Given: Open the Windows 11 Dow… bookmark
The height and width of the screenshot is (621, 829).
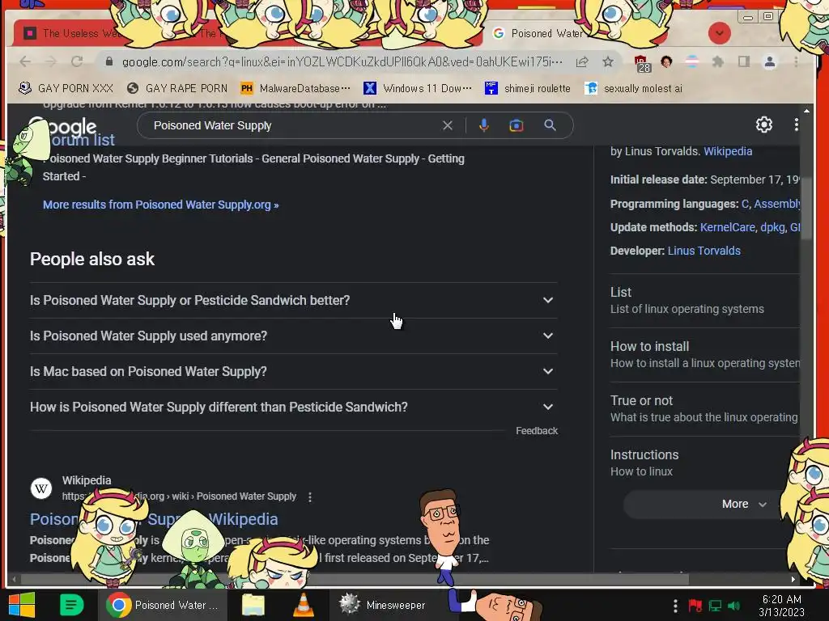Looking at the screenshot, I should point(418,88).
